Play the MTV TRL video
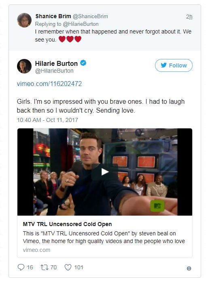The image size is (206, 281). (105, 172)
